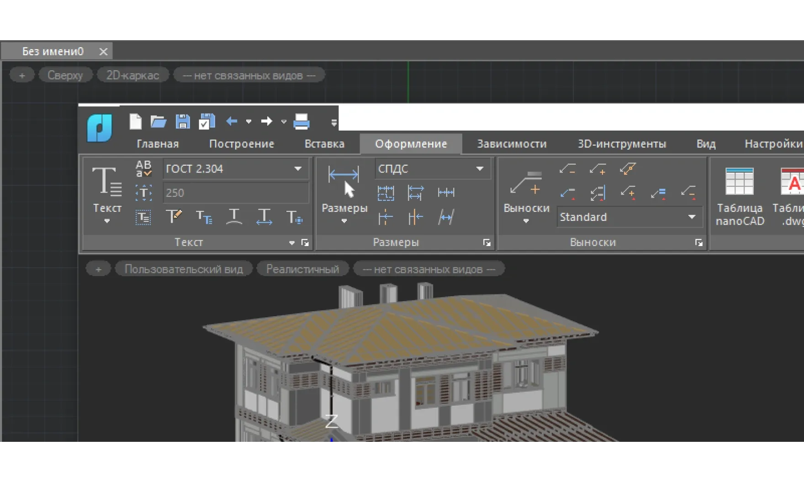Image resolution: width=804 pixels, height=482 pixels.
Task: Click the large Text tool icon
Action: (107, 181)
